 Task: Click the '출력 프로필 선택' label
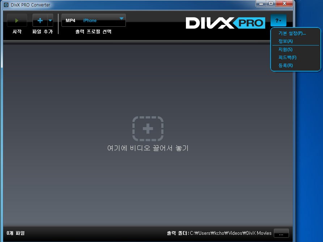point(94,31)
